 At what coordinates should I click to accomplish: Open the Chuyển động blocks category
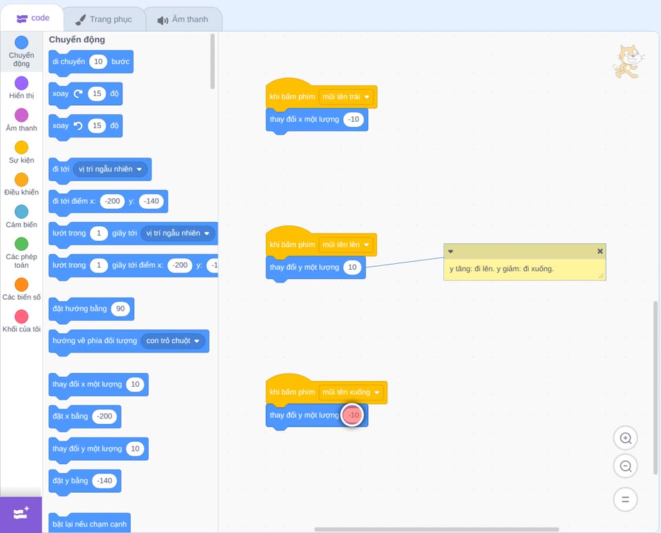21,52
